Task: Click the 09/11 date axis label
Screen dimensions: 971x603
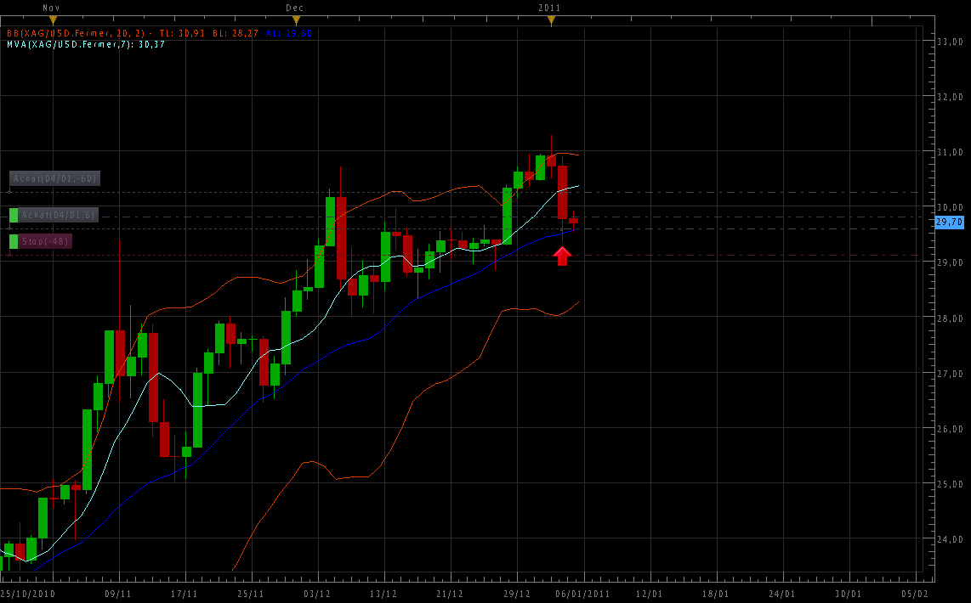Action: click(x=117, y=594)
